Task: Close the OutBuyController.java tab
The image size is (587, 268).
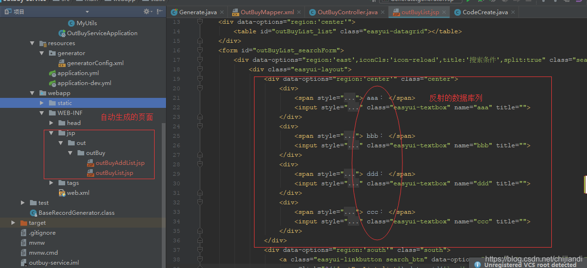Action: (382, 12)
